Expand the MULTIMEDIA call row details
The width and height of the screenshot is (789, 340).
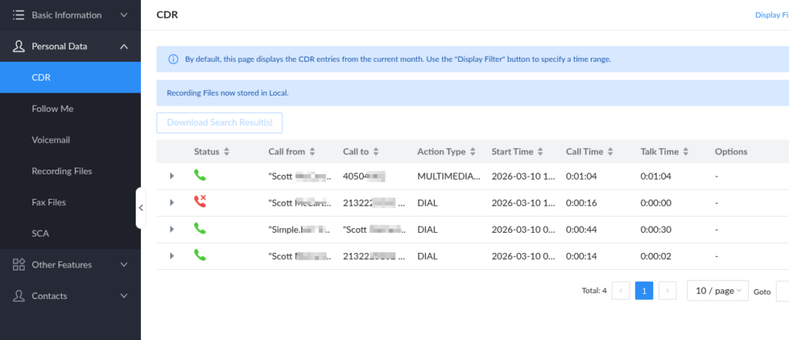(172, 177)
